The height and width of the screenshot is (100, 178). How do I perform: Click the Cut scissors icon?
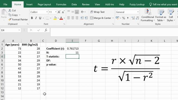tap(10, 11)
